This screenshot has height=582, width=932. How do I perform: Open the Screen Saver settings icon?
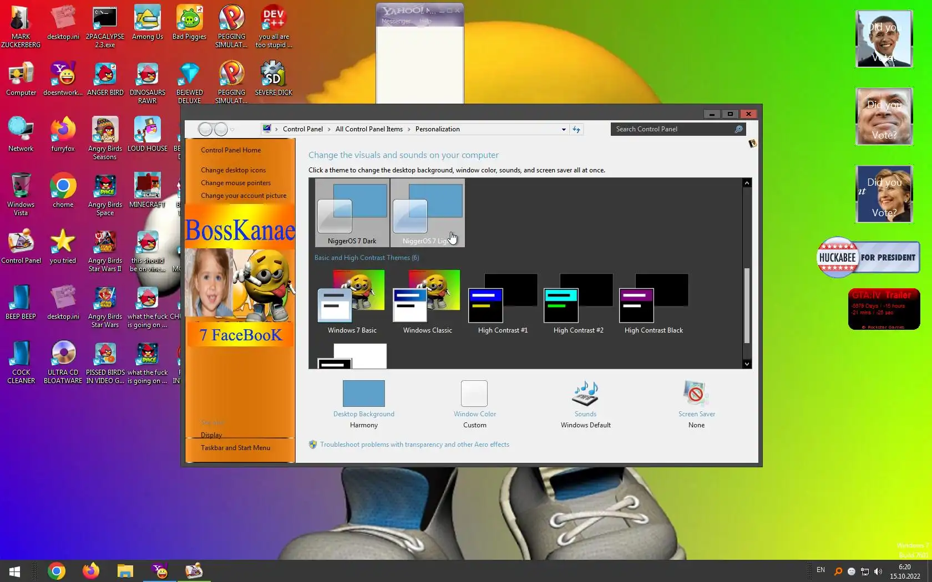coord(696,394)
